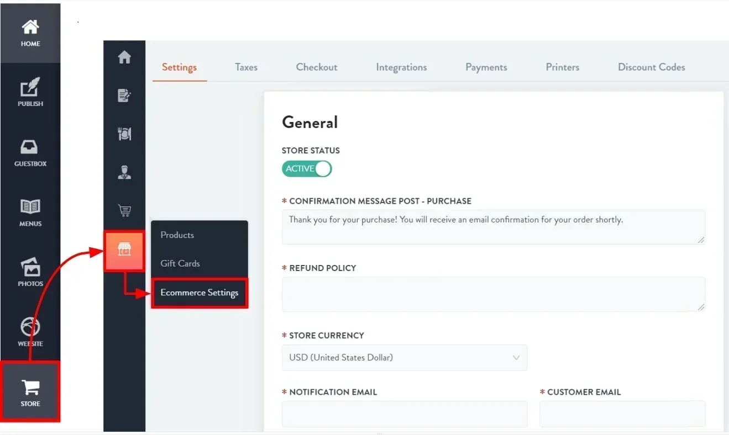Click the inner sidebar shopping cart icon
This screenshot has height=435, width=729.
(x=124, y=210)
